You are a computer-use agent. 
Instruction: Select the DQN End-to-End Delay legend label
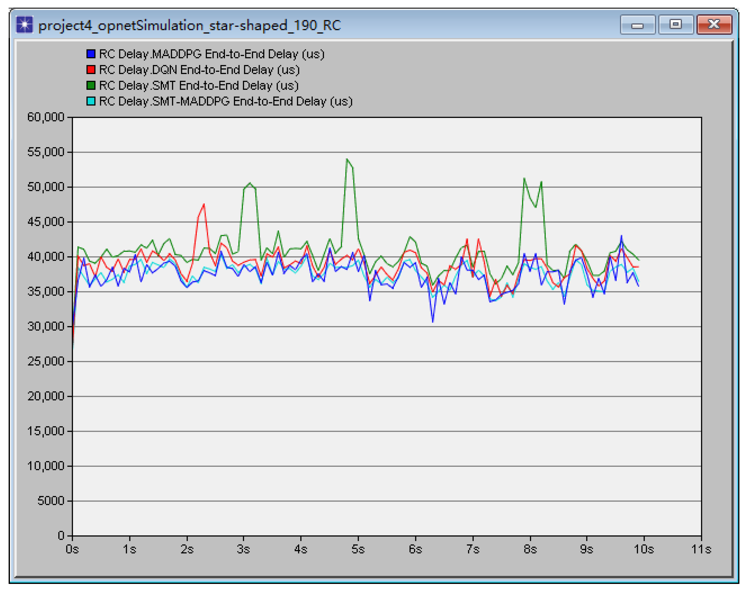click(199, 70)
